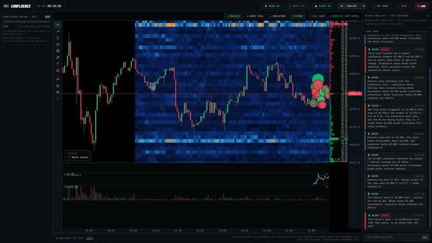Click the 62722.8 price axis label
432x243 pixels.
coord(354,127)
